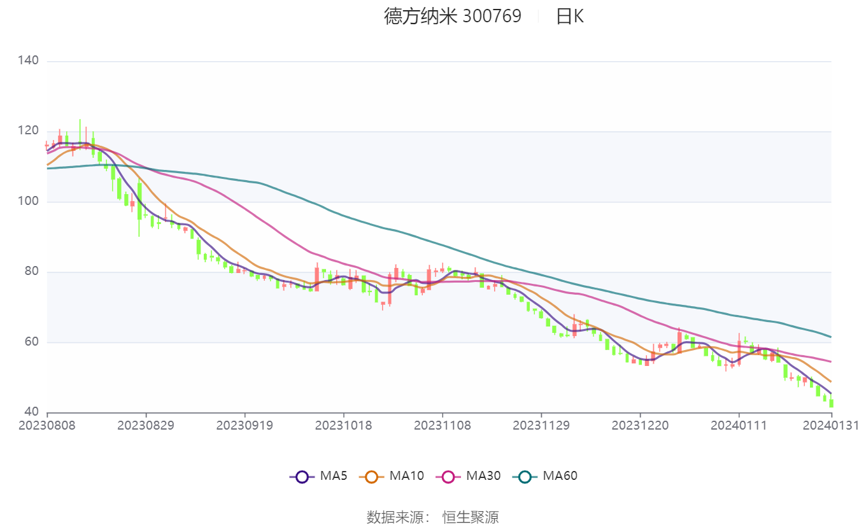Click the 日K label in the title
Image resolution: width=866 pixels, height=527 pixels.
570,17
